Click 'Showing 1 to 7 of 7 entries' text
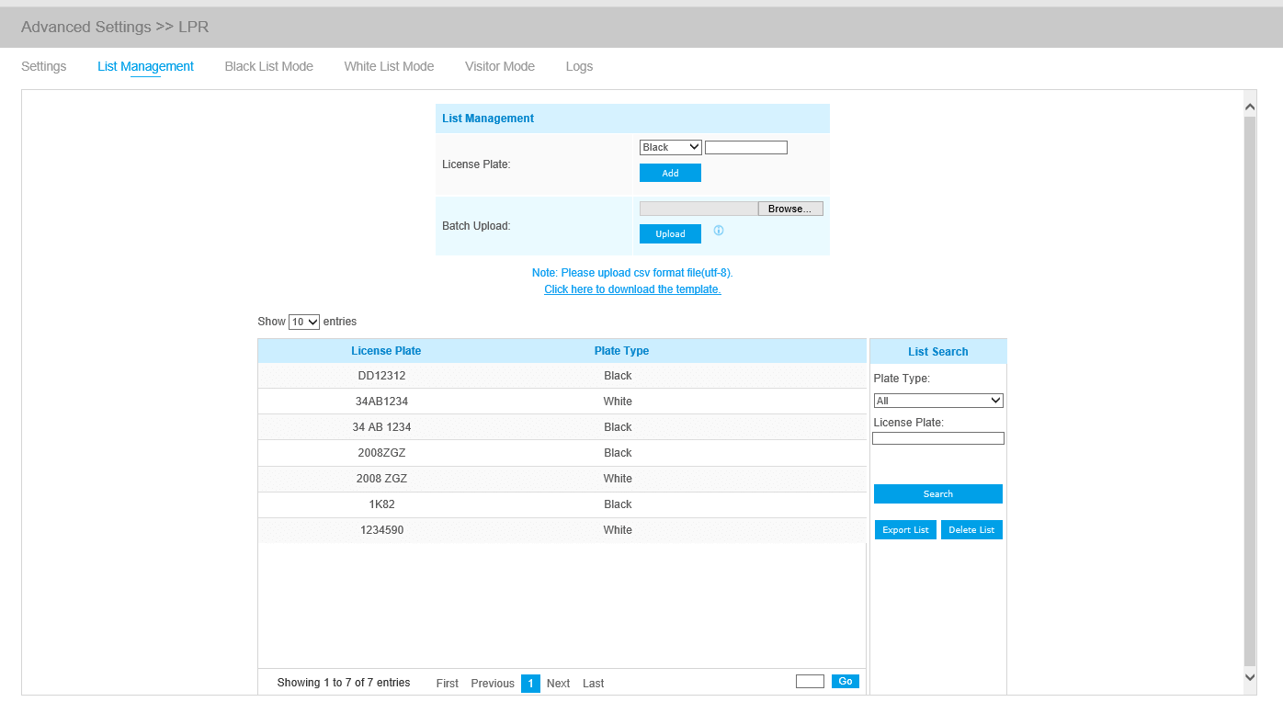Screen dimensions: 1283x702 344,683
